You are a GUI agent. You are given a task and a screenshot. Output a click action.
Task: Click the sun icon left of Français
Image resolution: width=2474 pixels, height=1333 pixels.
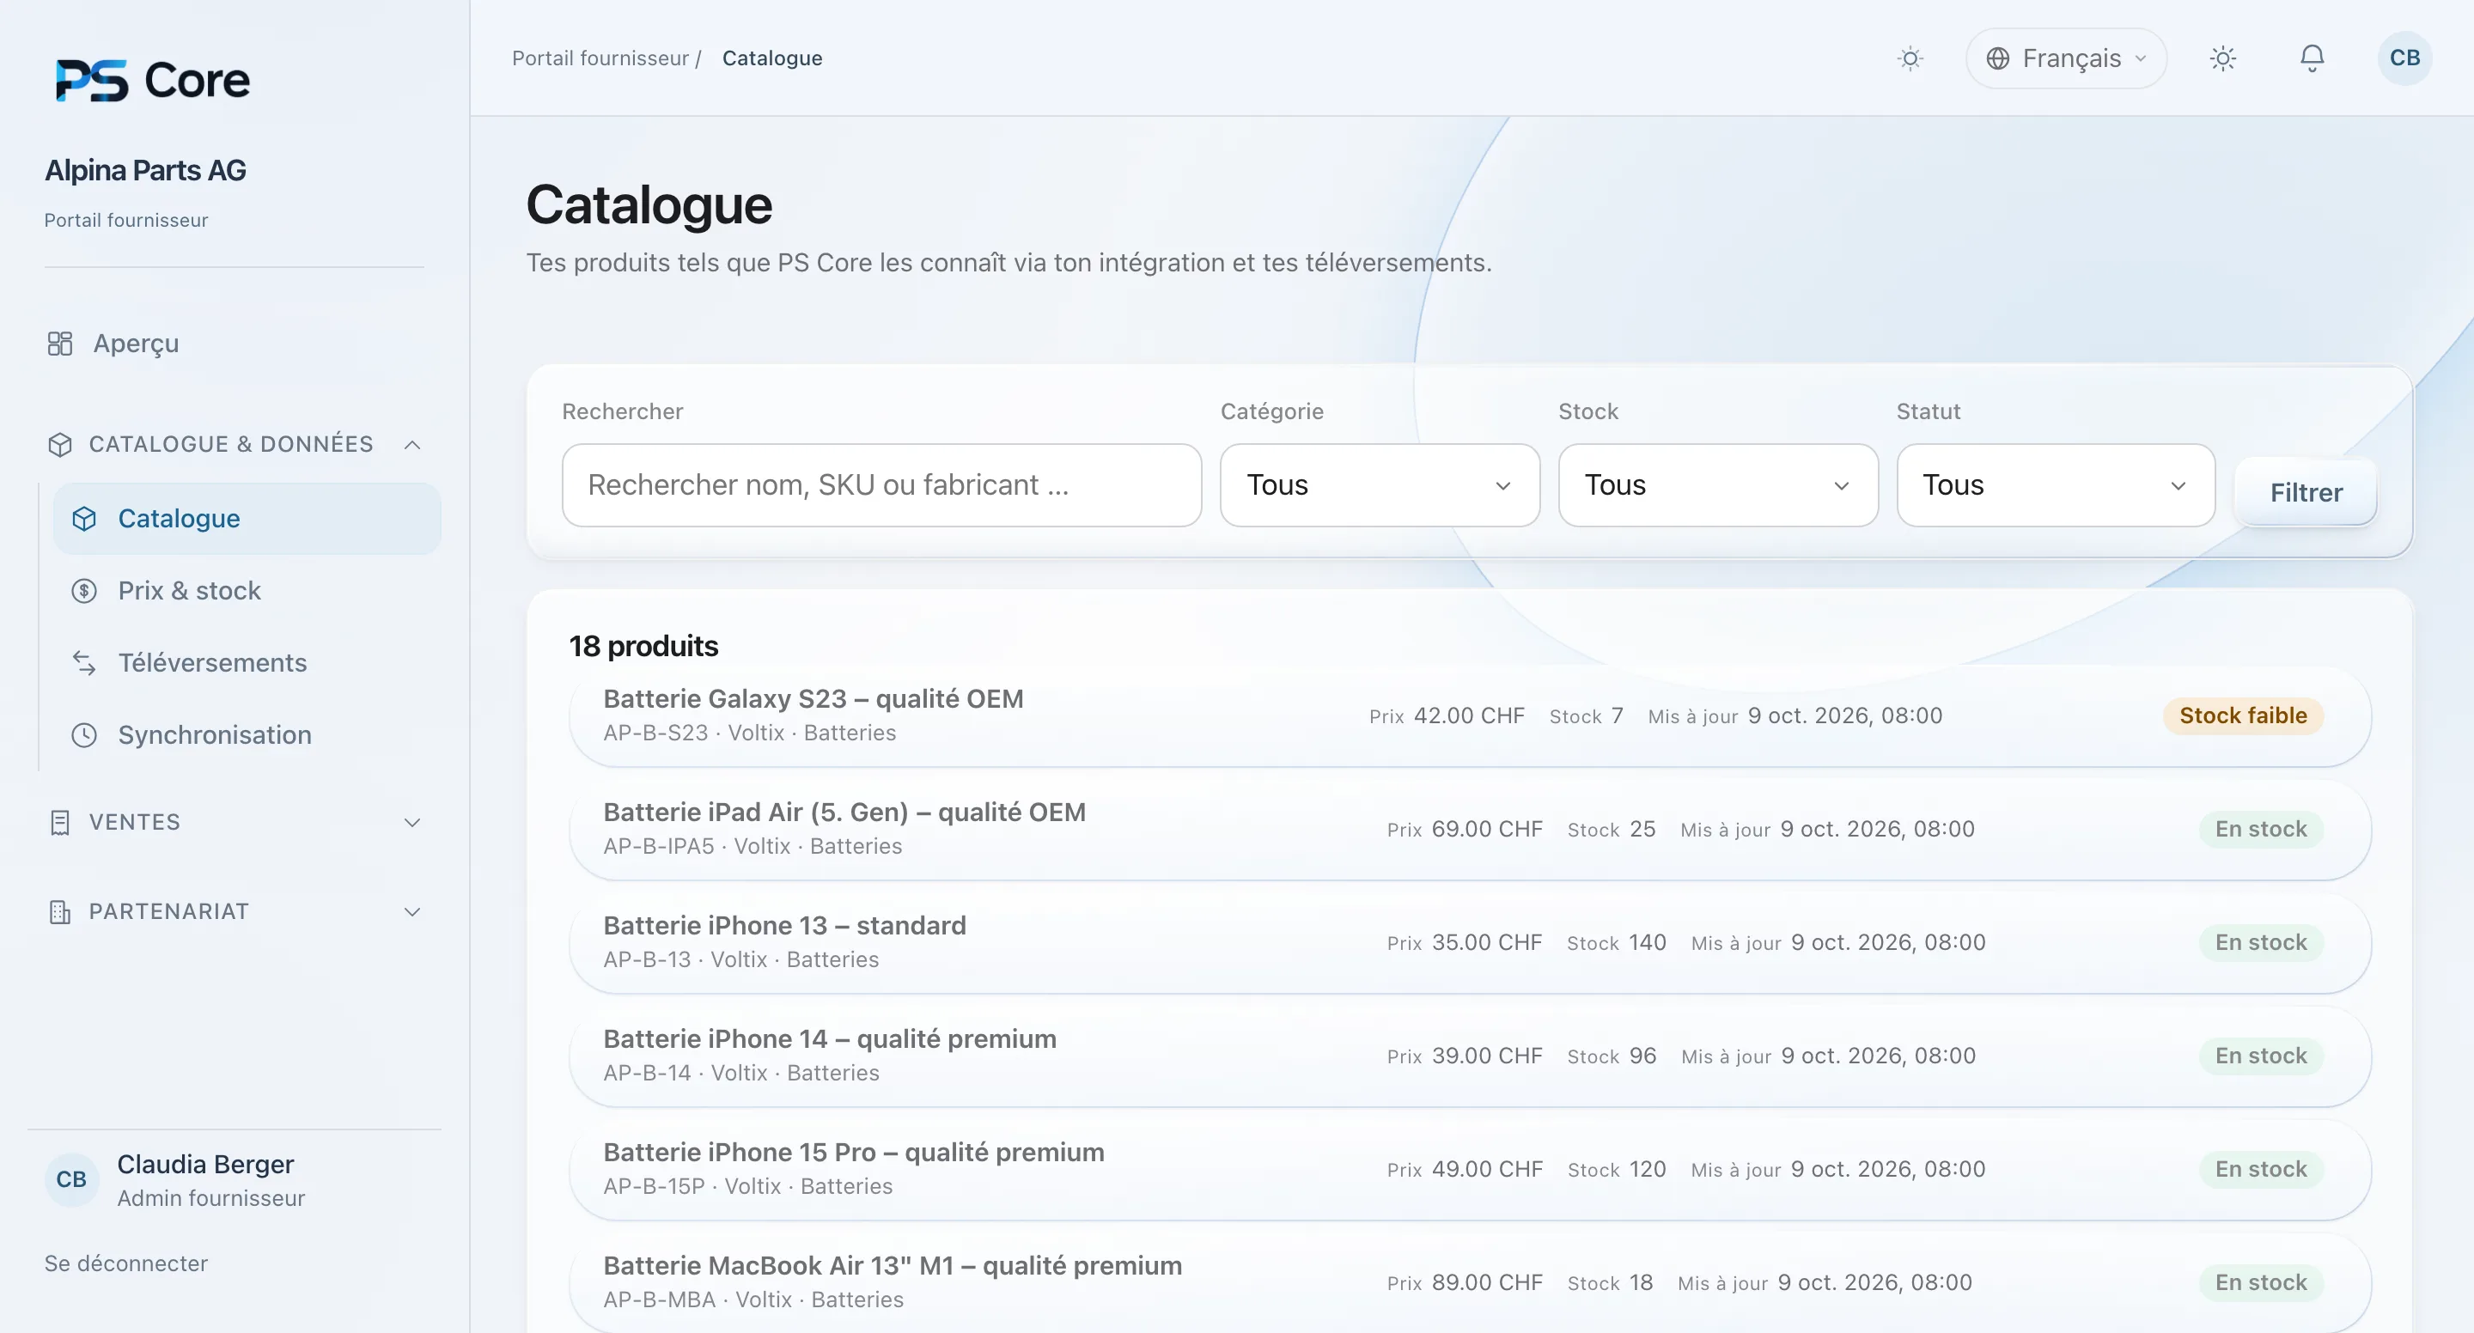coord(1910,58)
